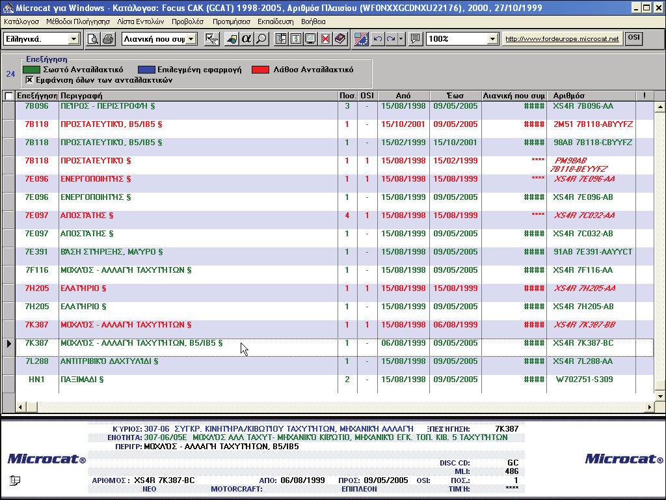
Task: Select part number 'XS4R 7F116-AA'
Action: (x=583, y=270)
